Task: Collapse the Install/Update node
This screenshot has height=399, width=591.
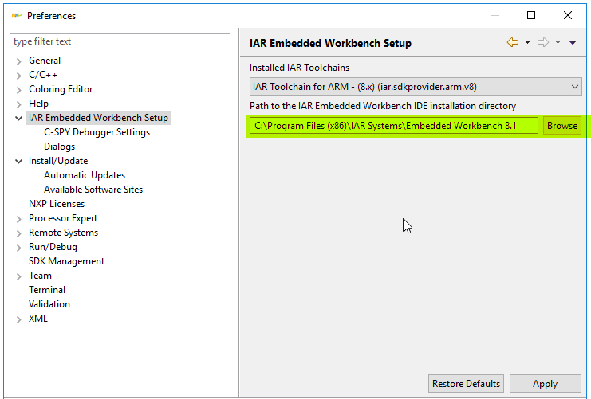Action: [x=19, y=161]
